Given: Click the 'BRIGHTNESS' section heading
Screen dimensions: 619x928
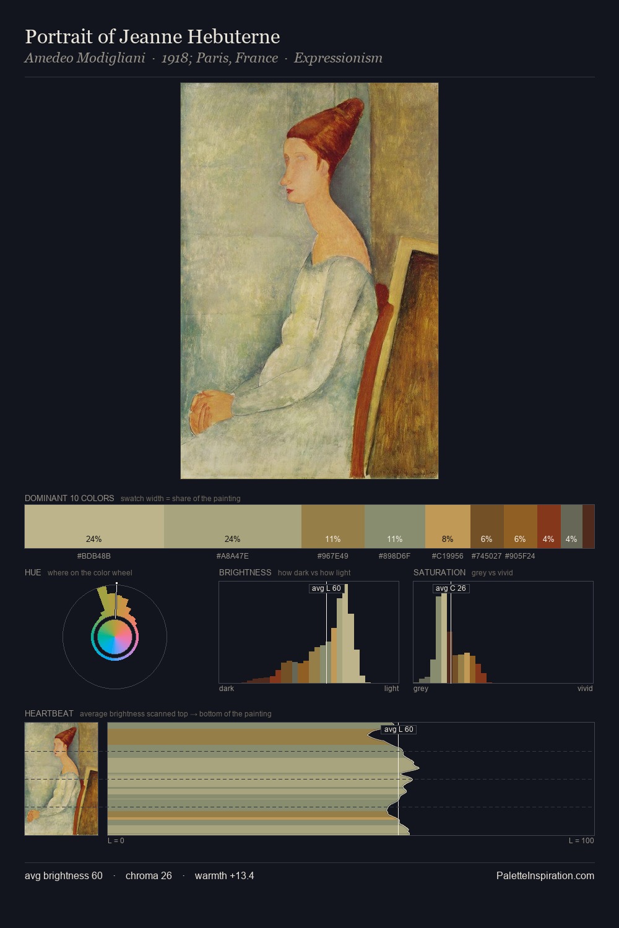Looking at the screenshot, I should (x=245, y=572).
